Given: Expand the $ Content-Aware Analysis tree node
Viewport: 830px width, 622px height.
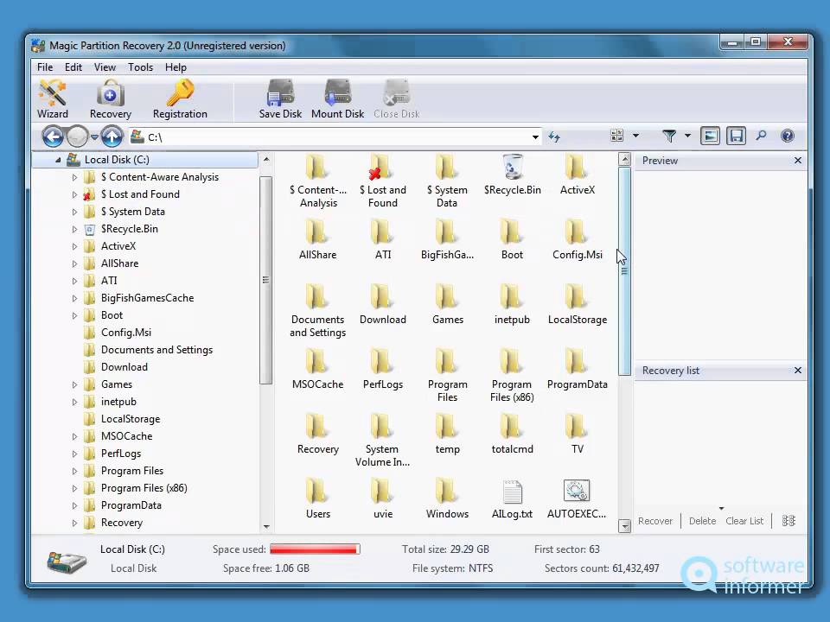Looking at the screenshot, I should click(x=74, y=177).
